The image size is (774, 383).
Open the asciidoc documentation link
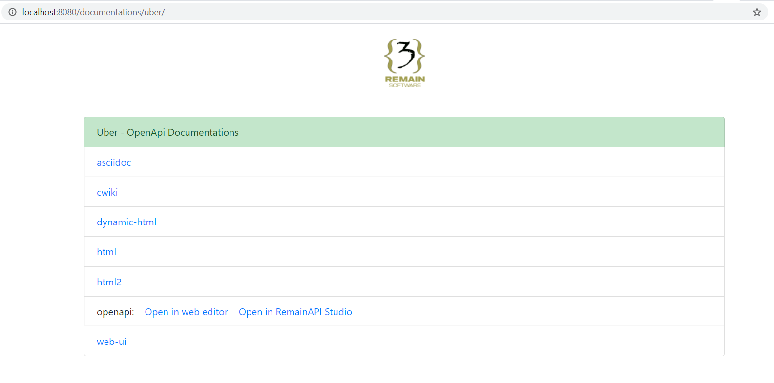114,162
